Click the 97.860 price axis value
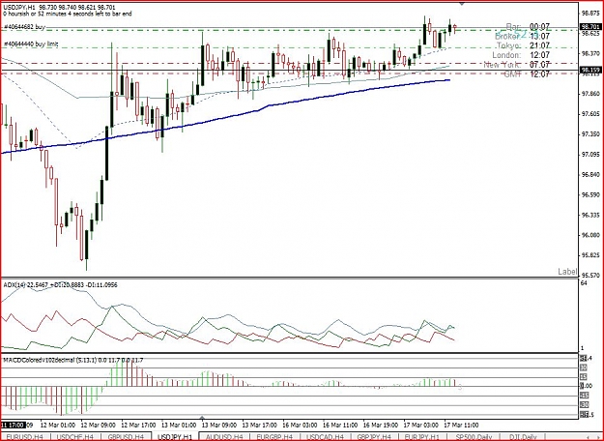 [590, 94]
